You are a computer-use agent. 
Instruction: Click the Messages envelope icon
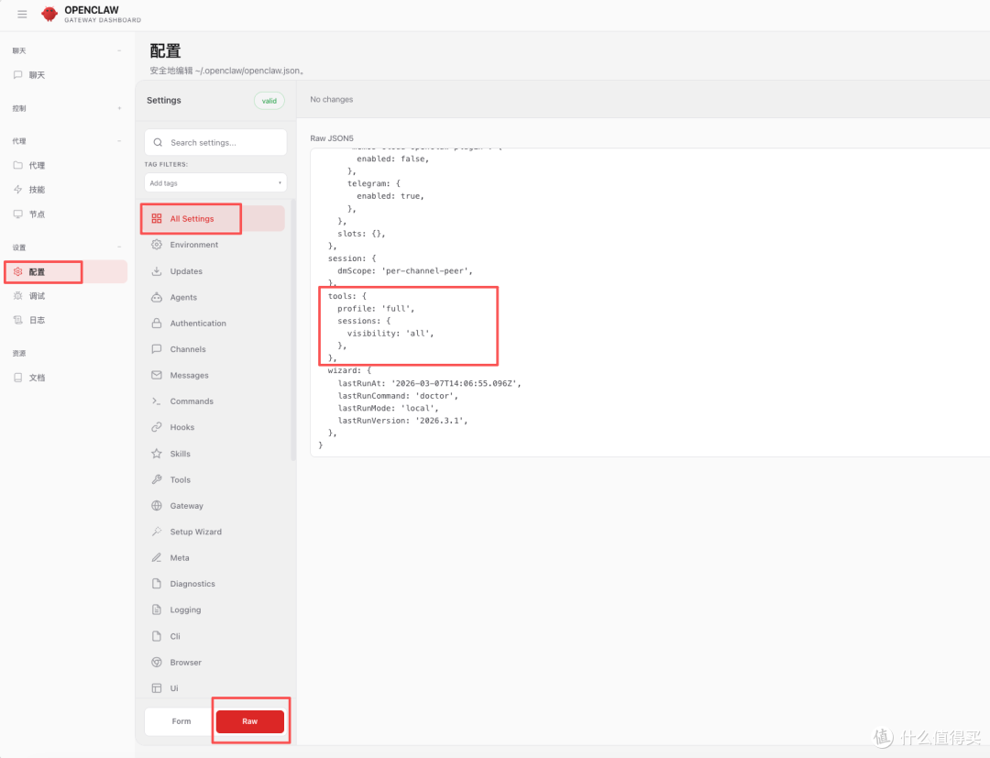[157, 375]
